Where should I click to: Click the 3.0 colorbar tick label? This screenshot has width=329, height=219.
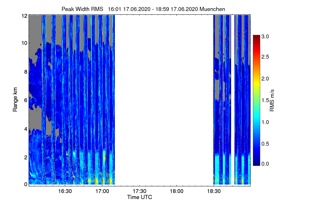pyautogui.click(x=265, y=36)
